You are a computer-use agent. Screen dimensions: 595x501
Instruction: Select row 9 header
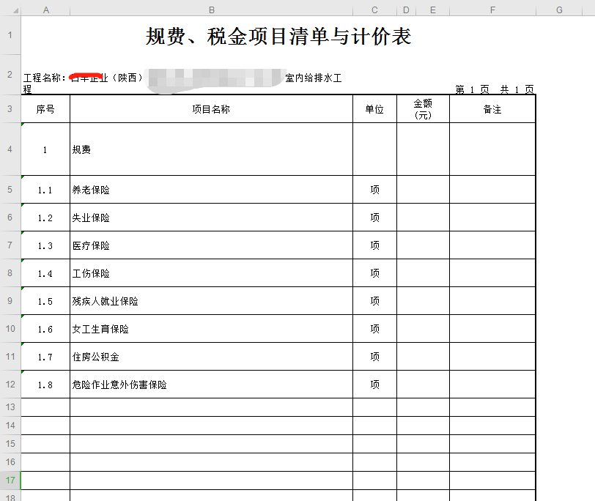[x=10, y=301]
